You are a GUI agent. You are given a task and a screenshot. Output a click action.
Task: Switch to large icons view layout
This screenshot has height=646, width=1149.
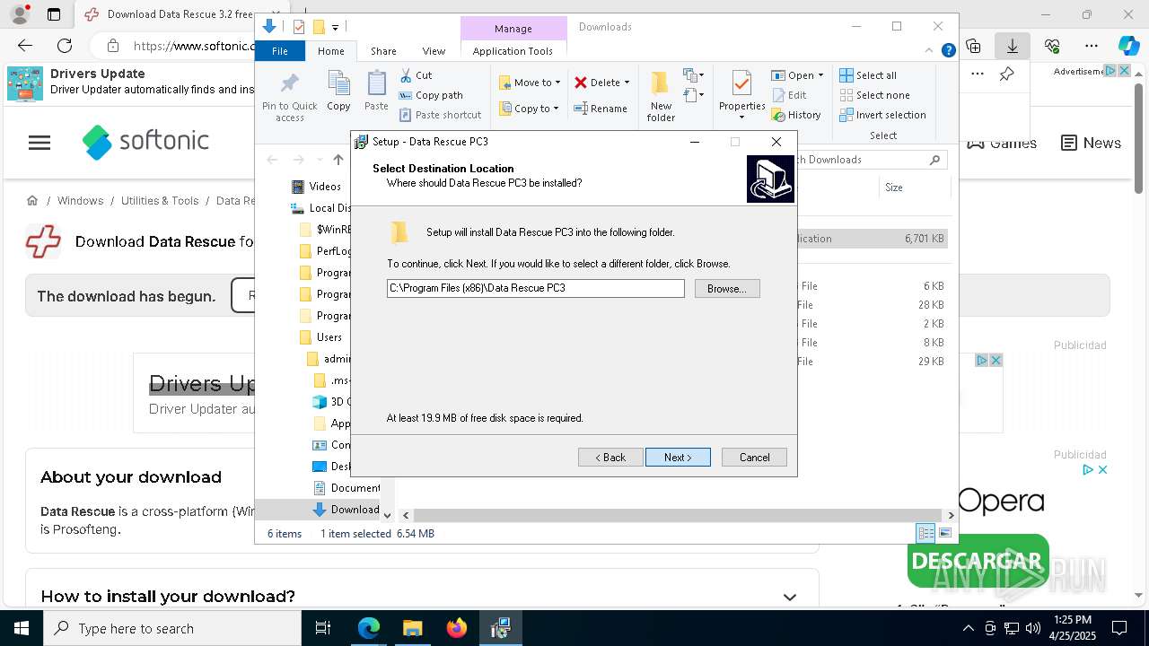(x=944, y=534)
